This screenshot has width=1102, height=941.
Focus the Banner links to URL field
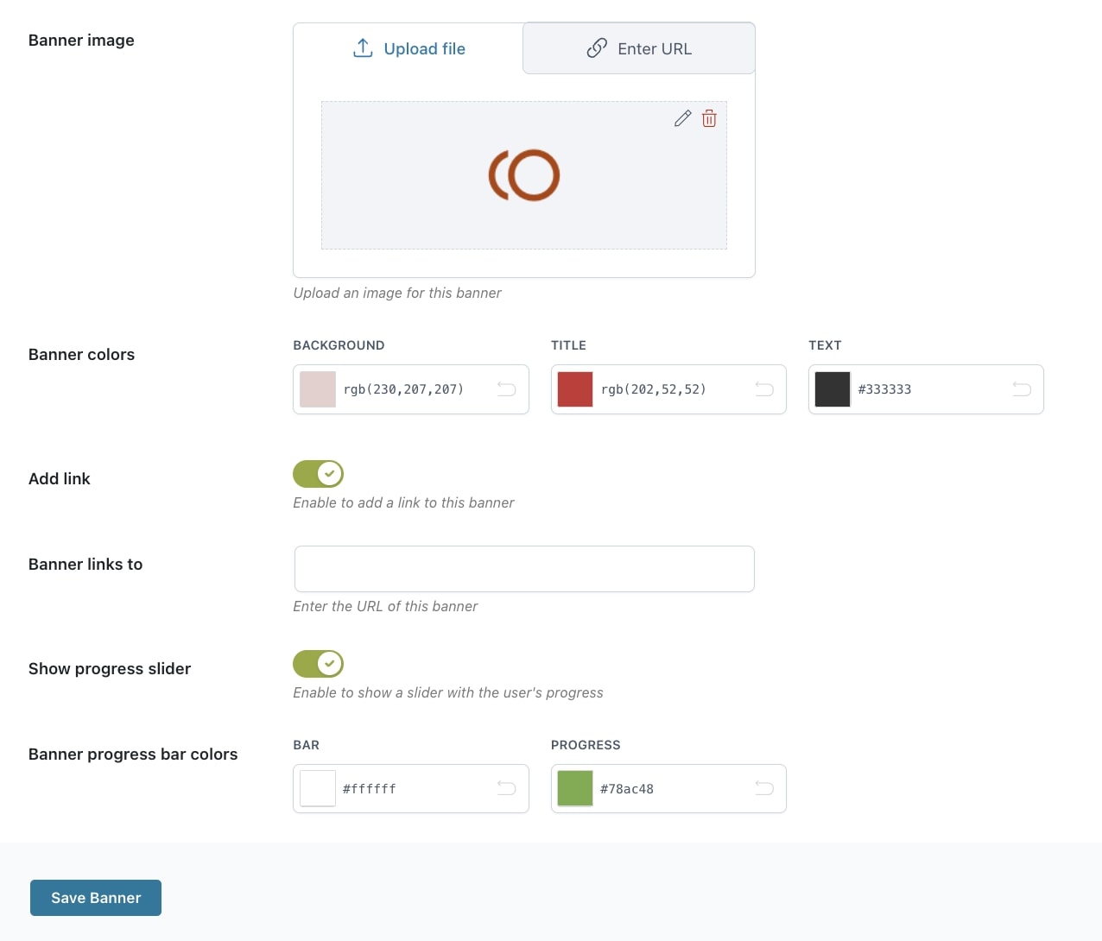pyautogui.click(x=524, y=569)
